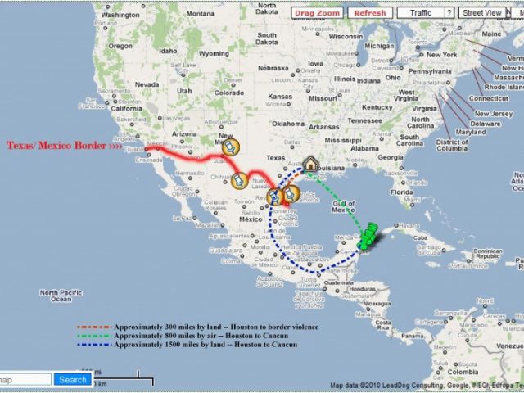
Task: Click the Arizona state label
Action: [x=184, y=134]
